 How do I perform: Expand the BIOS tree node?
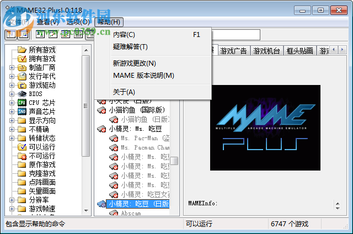coord(12,94)
